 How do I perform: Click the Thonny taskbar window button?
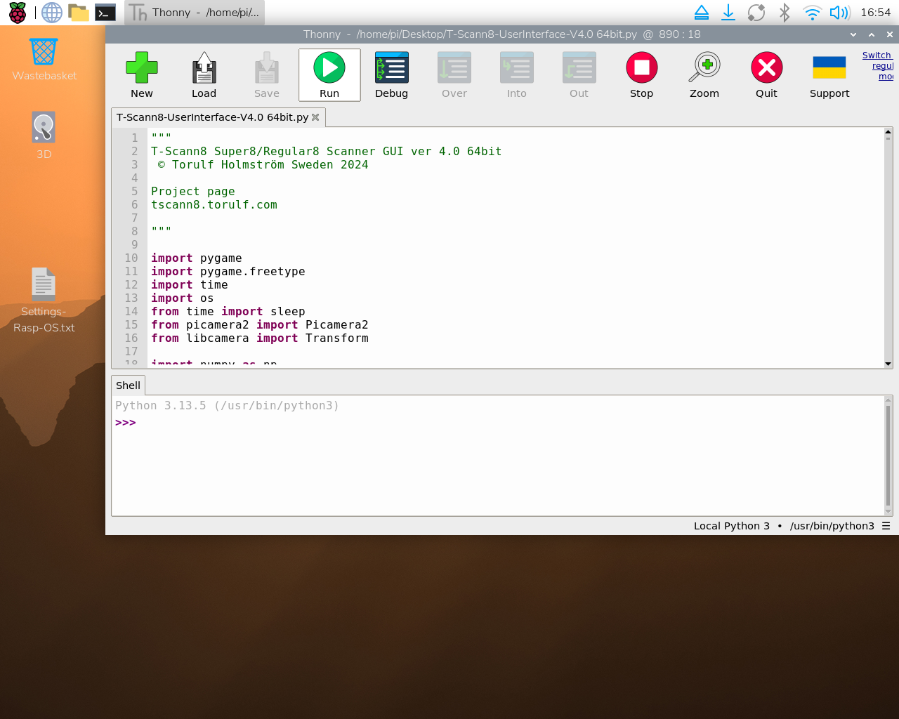195,13
